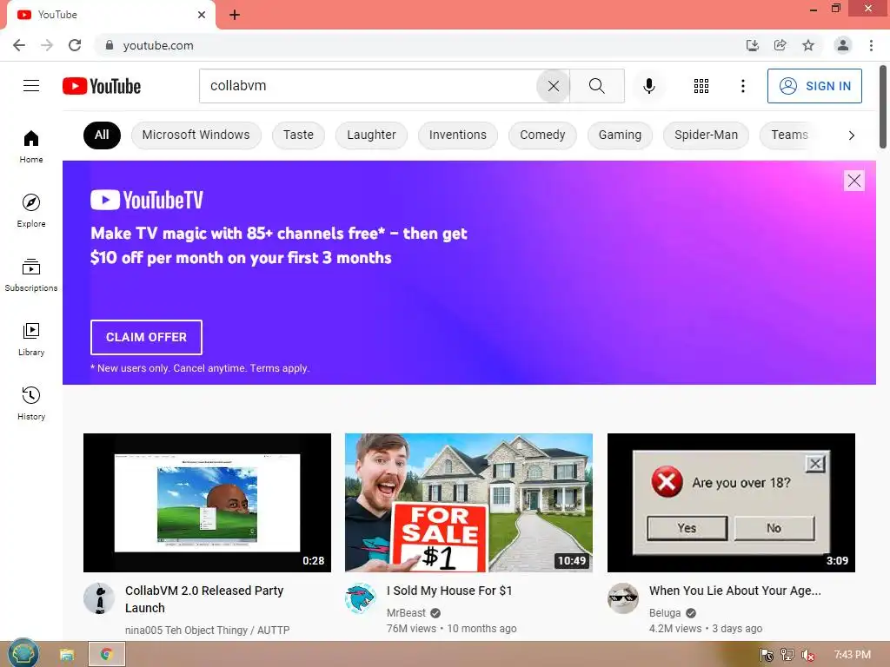
Task: Open the Windows Start orb
Action: [x=23, y=653]
